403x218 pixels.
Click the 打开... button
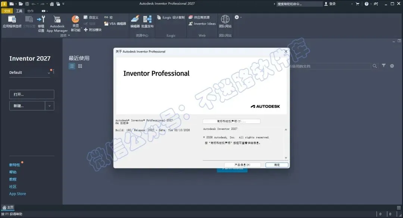[x=32, y=95]
